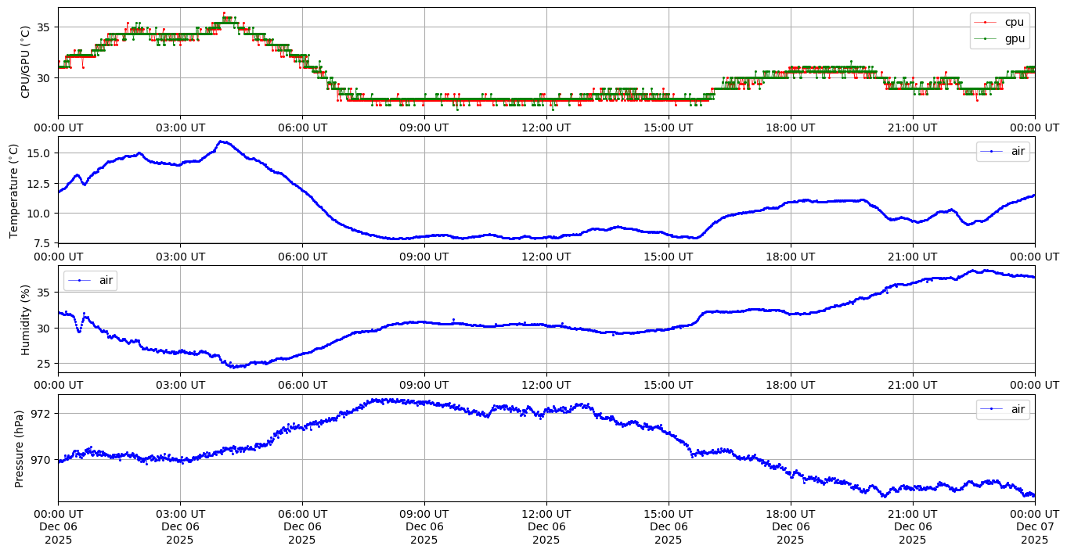Click 12:00 UT tick under Pressure plot
This screenshot has height=553, width=1067.
[546, 514]
